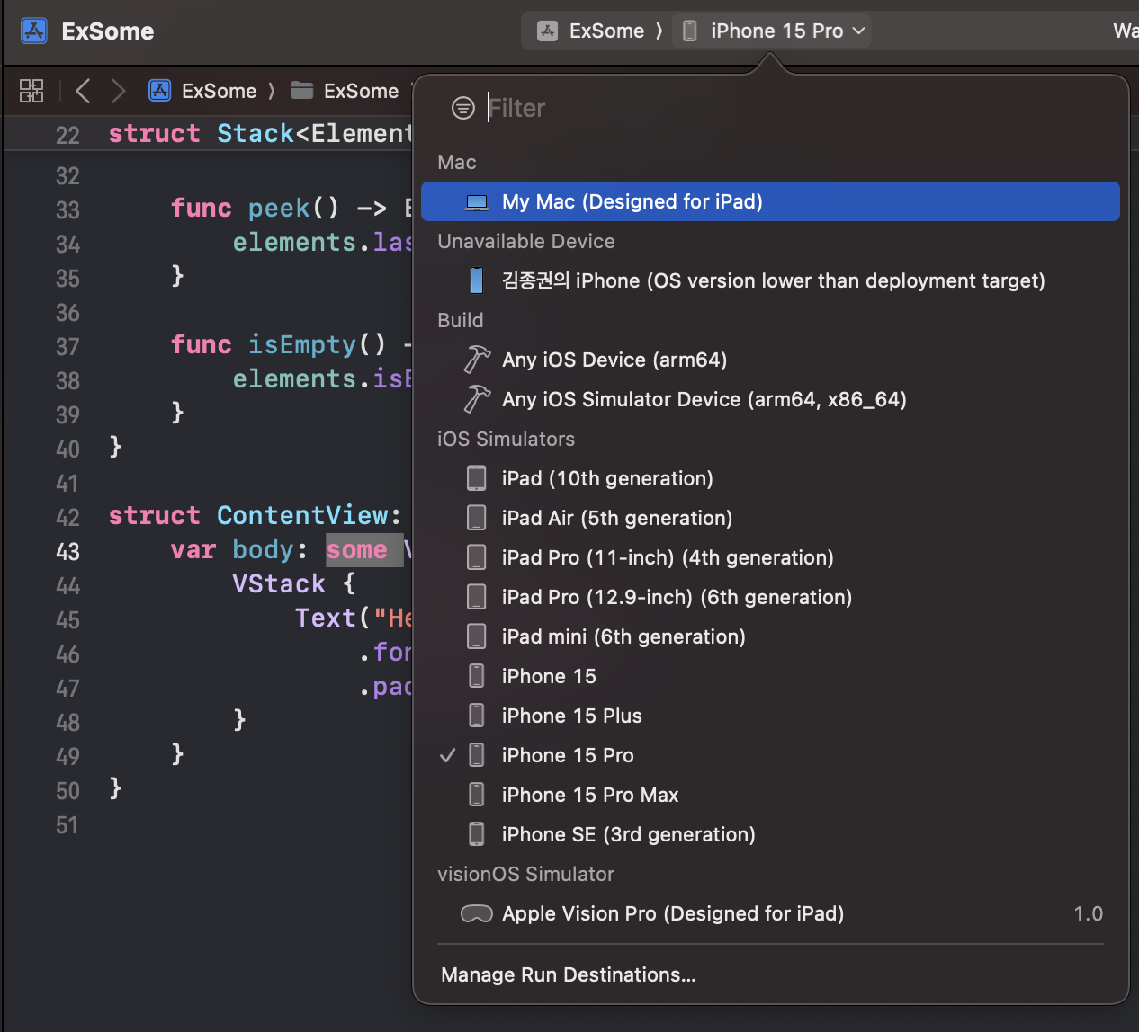The height and width of the screenshot is (1032, 1139).
Task: Select iPad (10th generation) simulator
Action: click(x=770, y=478)
